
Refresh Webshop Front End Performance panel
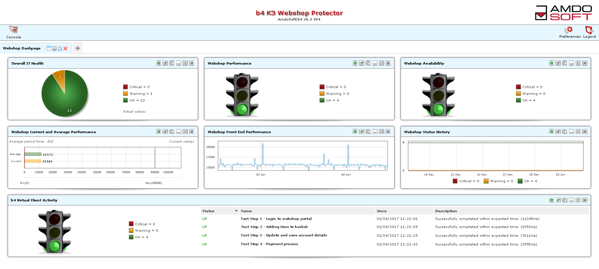tap(355, 131)
